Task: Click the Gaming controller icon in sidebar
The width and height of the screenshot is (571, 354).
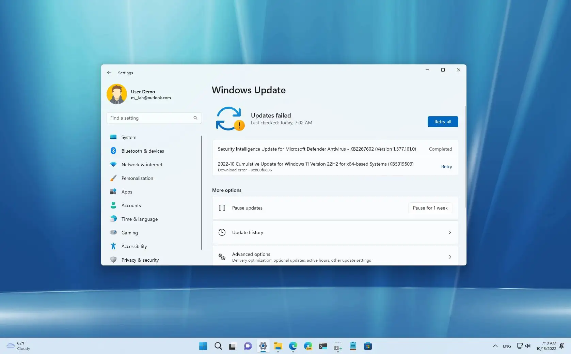Action: [x=113, y=232]
